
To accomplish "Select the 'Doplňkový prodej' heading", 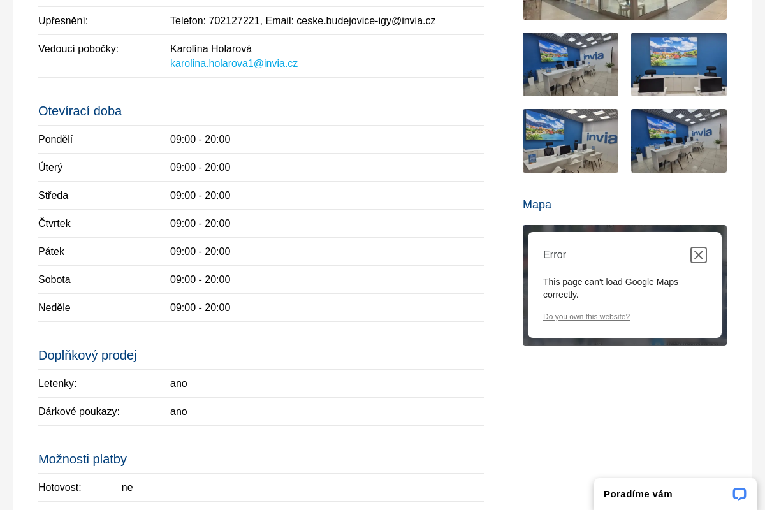I will pos(87,355).
